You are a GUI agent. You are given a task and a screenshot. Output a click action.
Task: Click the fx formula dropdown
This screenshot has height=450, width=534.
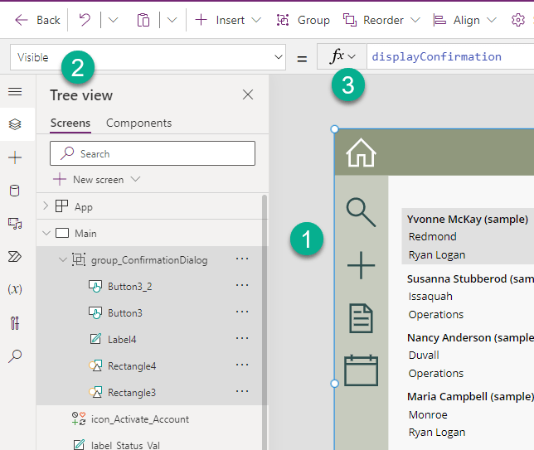[x=342, y=56]
